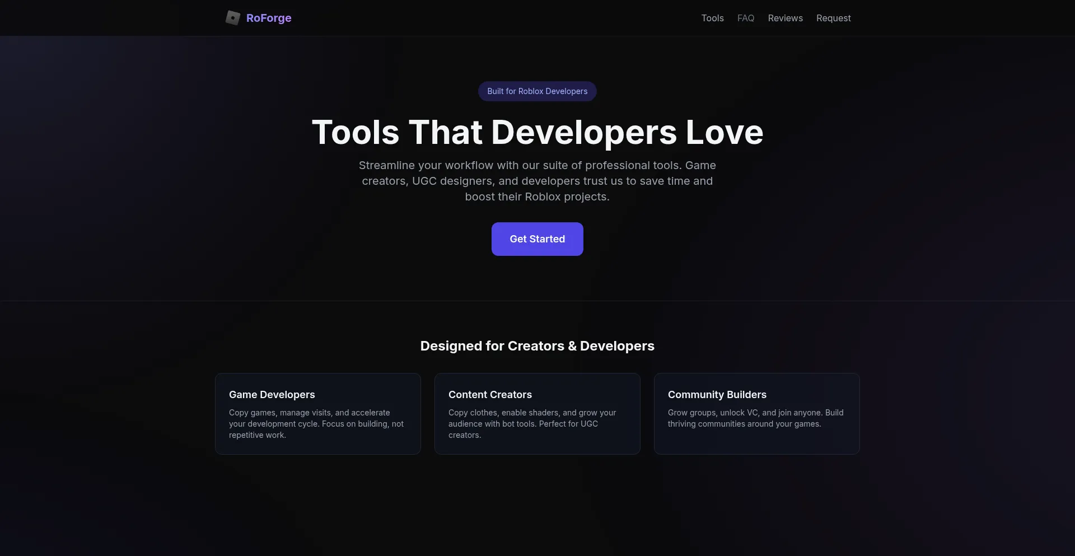Select the Game Developers card

point(318,414)
